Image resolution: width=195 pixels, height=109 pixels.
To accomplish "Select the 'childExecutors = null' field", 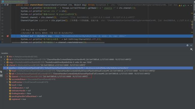I will click(x=98, y=88).
